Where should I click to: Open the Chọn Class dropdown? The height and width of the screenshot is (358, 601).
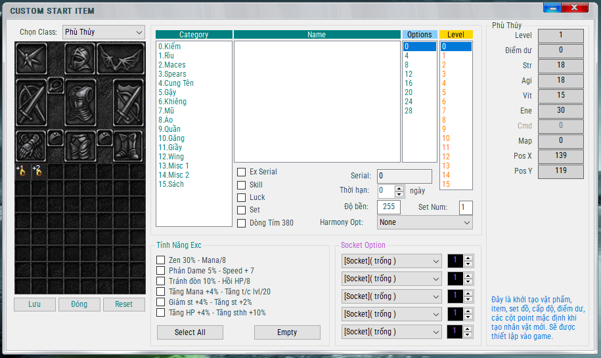point(104,32)
